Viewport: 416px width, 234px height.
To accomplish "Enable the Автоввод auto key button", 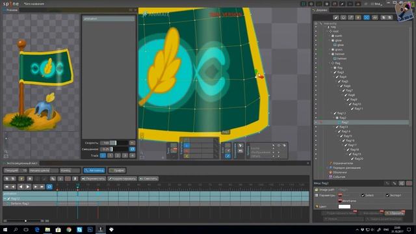I will coord(94,170).
